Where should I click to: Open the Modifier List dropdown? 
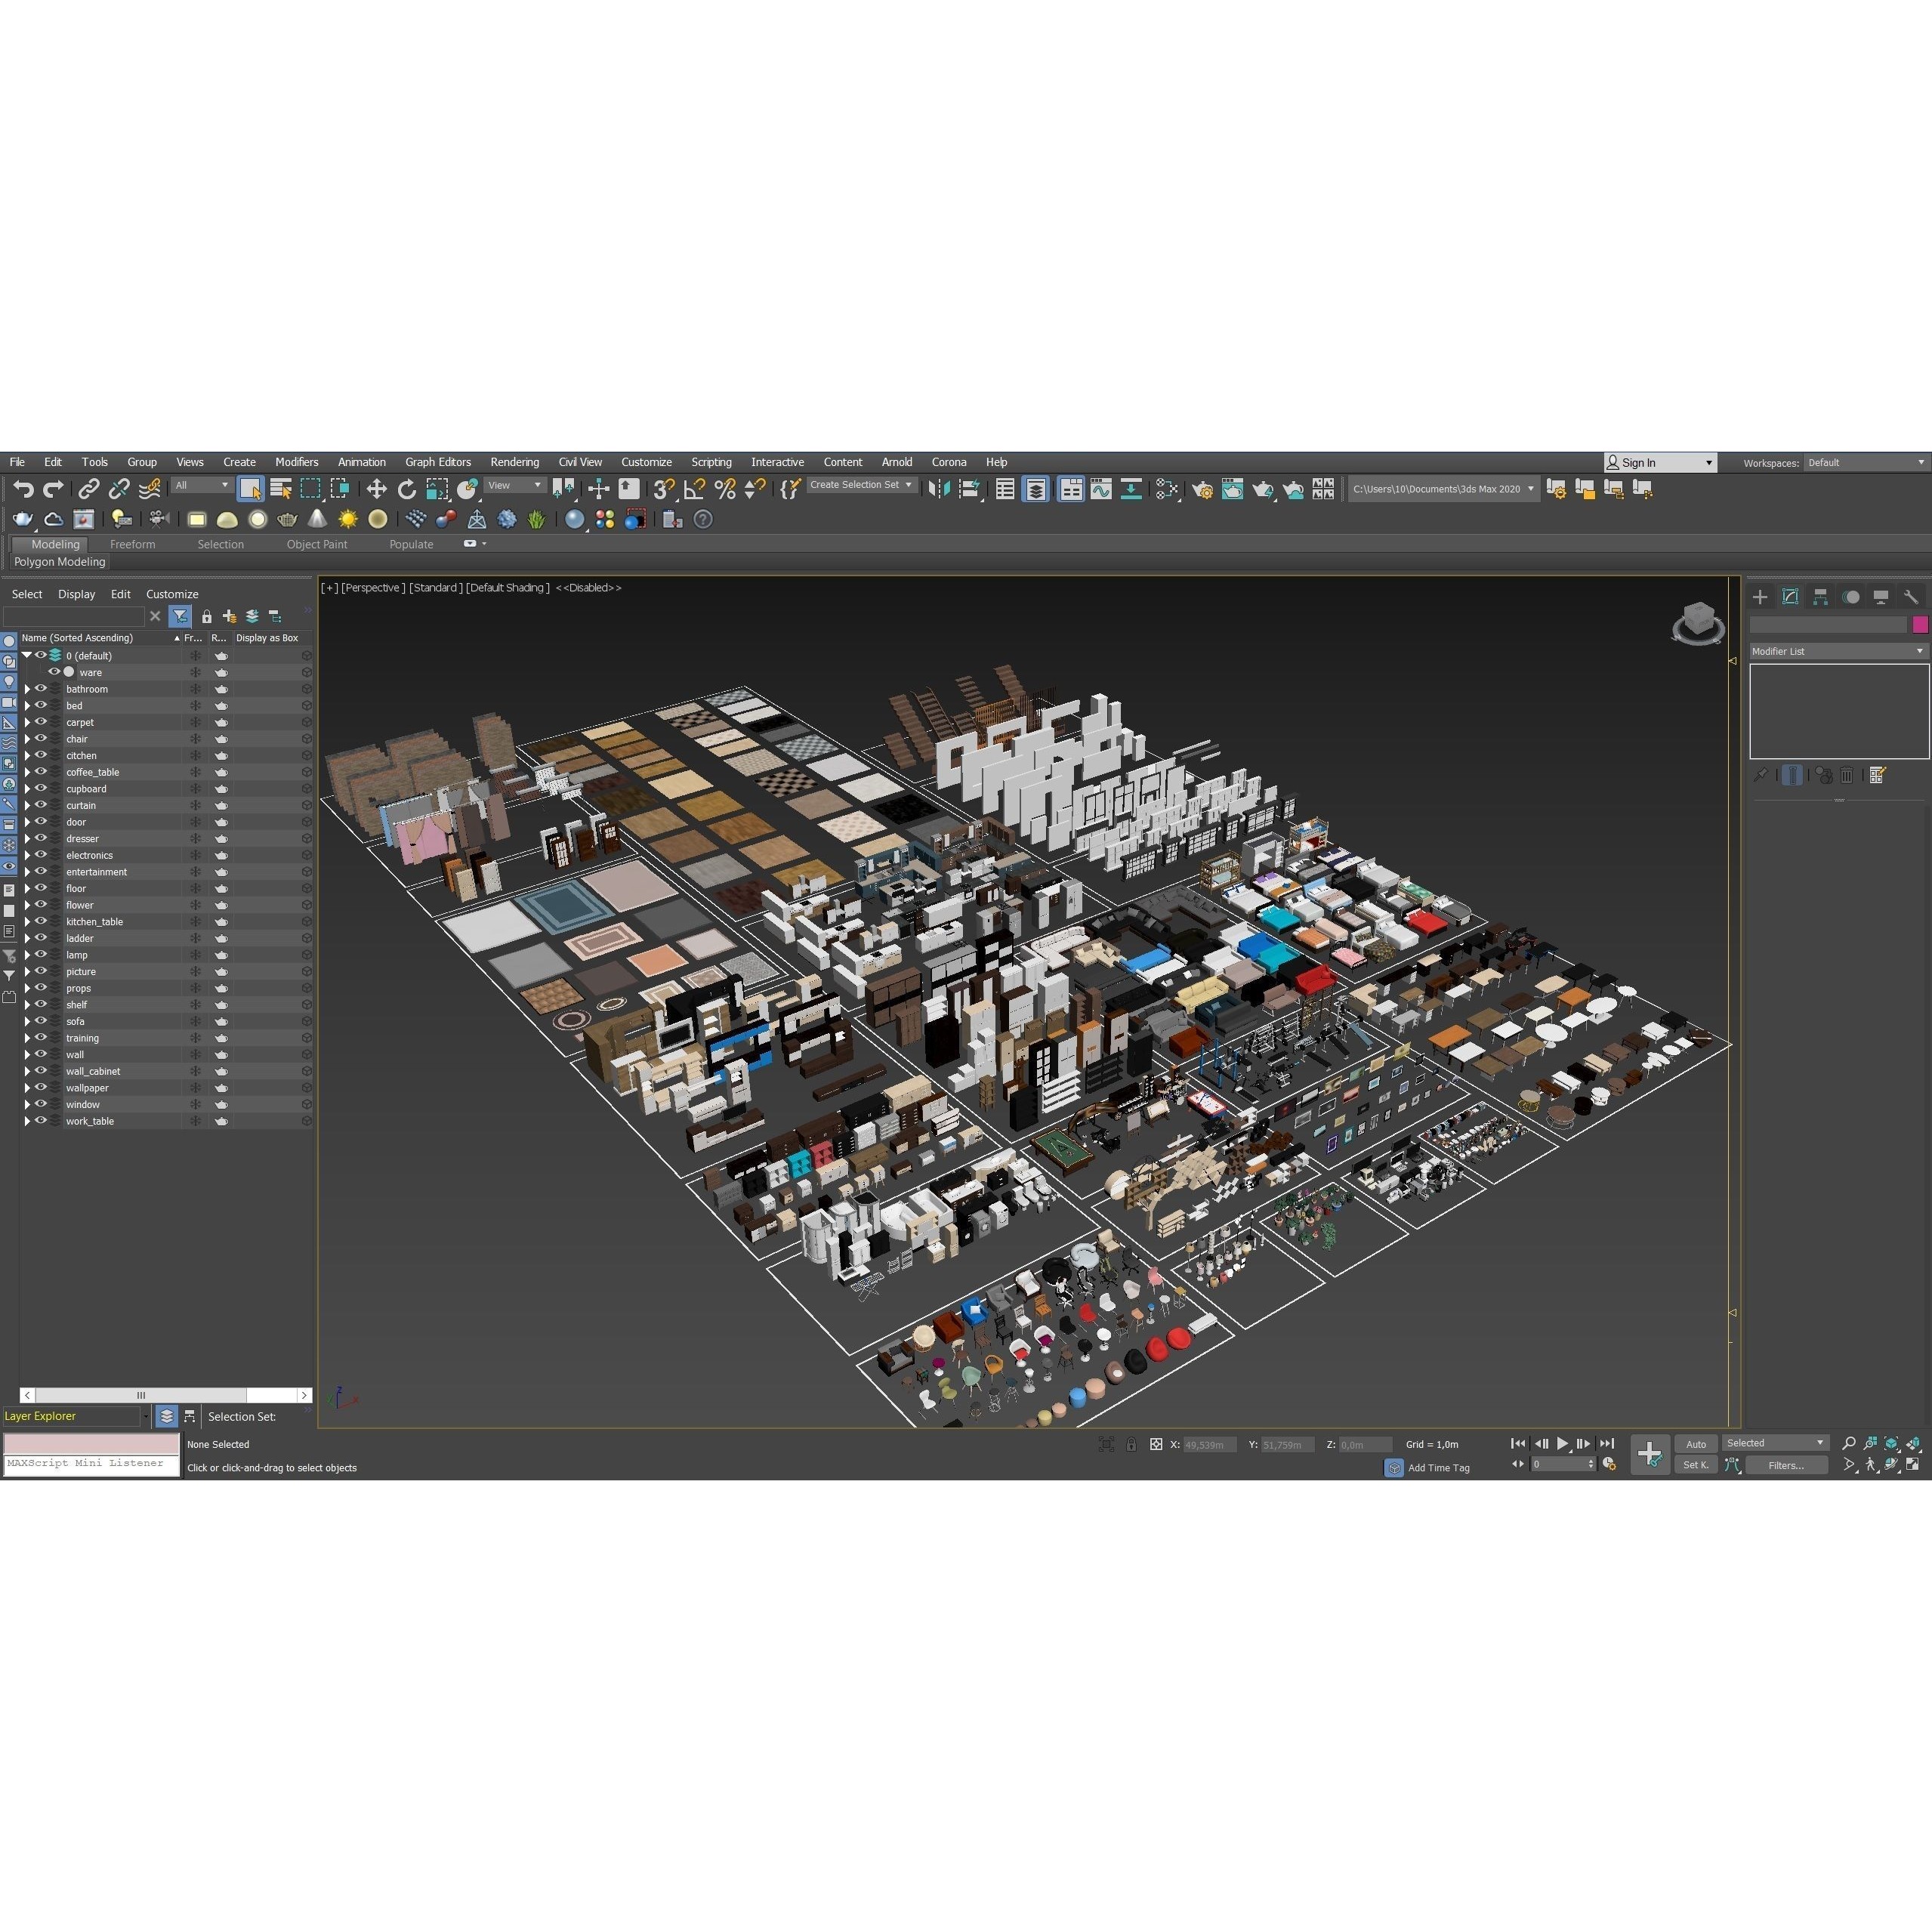1837,651
